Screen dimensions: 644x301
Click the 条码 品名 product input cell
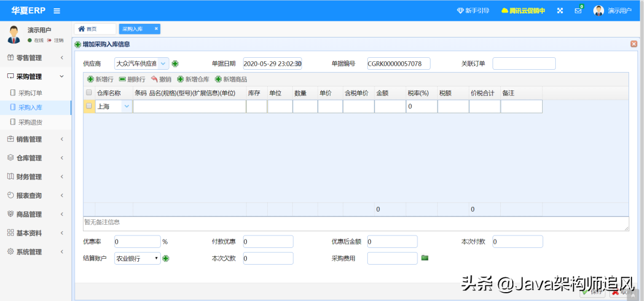190,106
